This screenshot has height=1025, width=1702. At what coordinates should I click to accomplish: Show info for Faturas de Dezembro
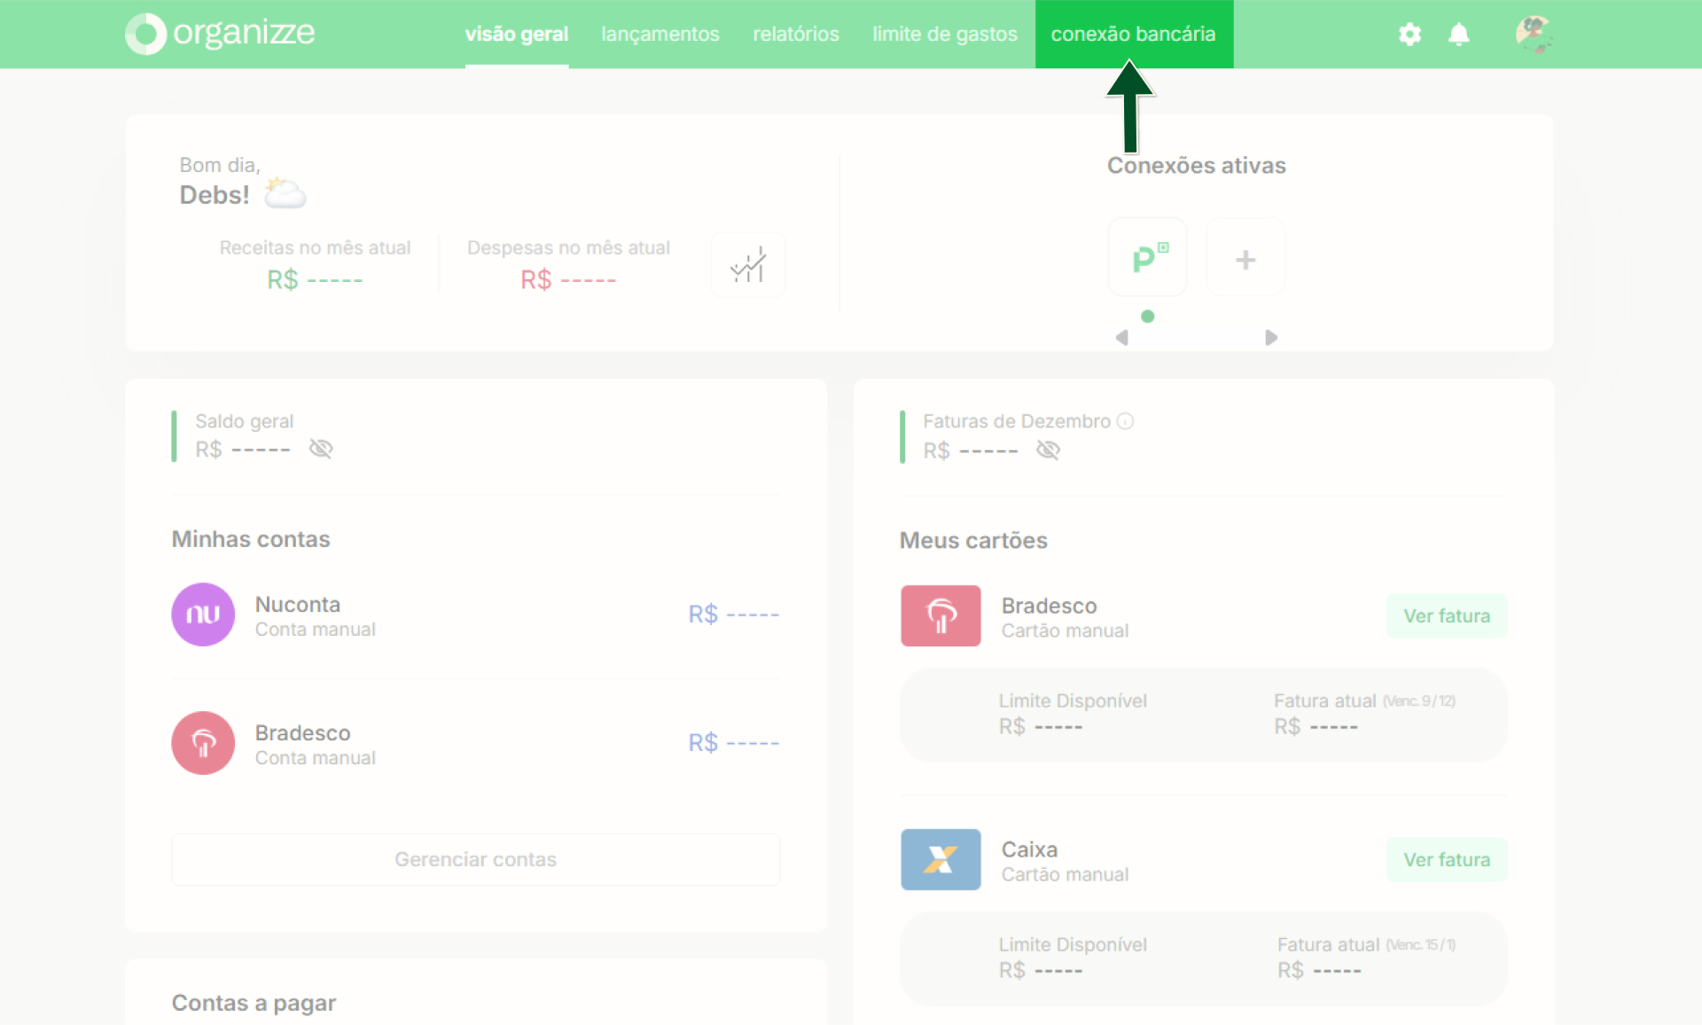pyautogui.click(x=1125, y=421)
